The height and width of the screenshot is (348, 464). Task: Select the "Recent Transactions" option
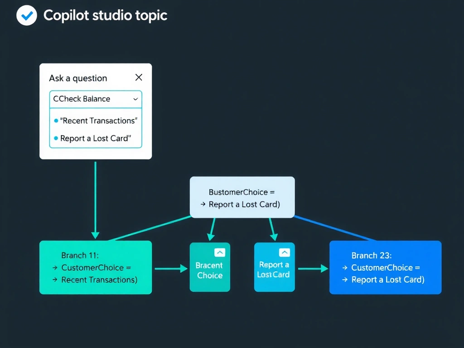point(96,121)
